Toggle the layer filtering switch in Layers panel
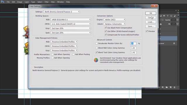Image resolution: width=187 pixels, height=105 pixels. coord(178,15)
